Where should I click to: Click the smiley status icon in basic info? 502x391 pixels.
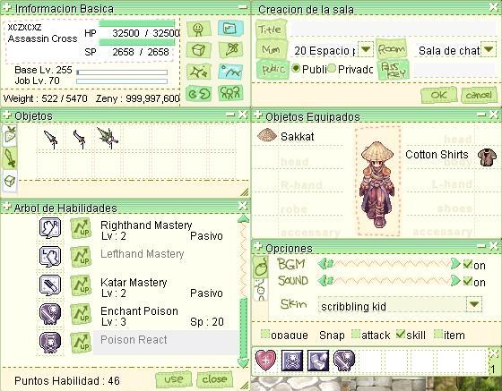pos(198,29)
